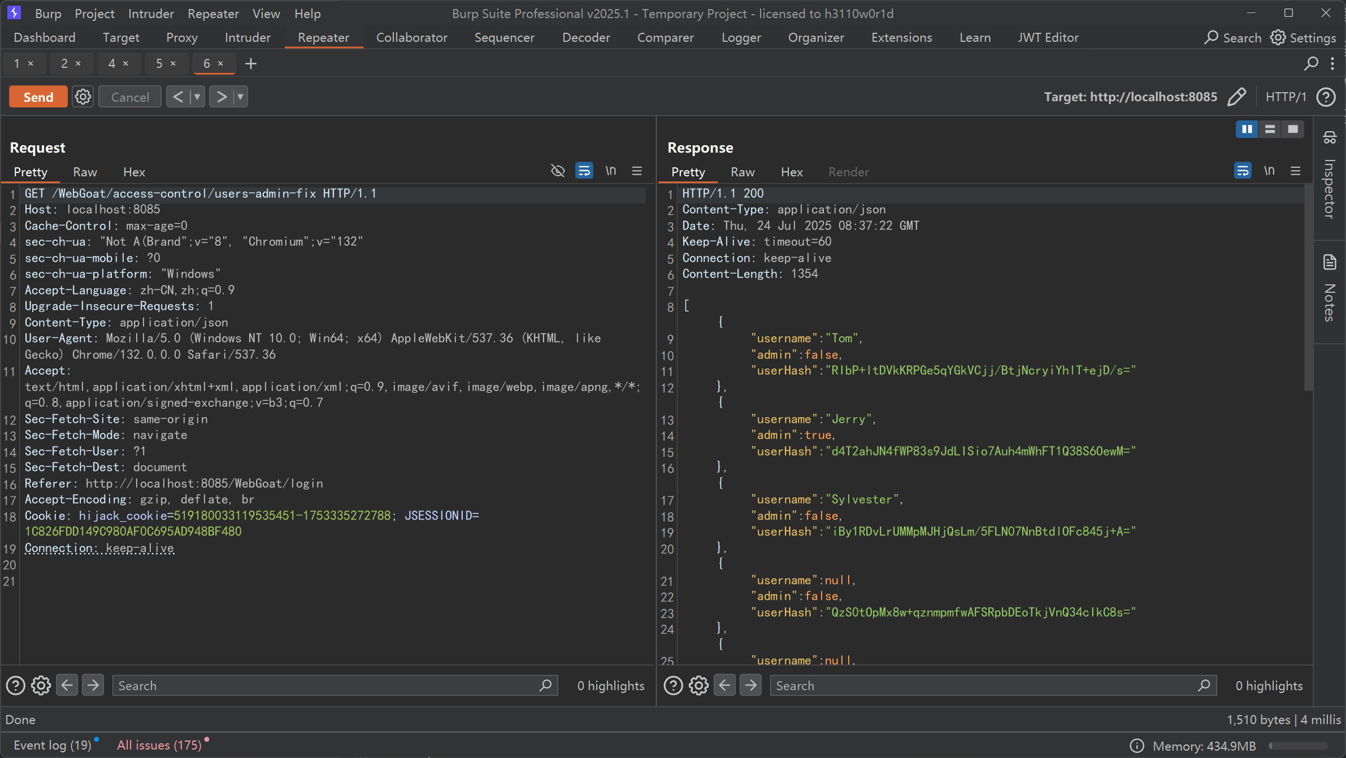Go to next Request search match
The image size is (1346, 758).
click(x=93, y=686)
